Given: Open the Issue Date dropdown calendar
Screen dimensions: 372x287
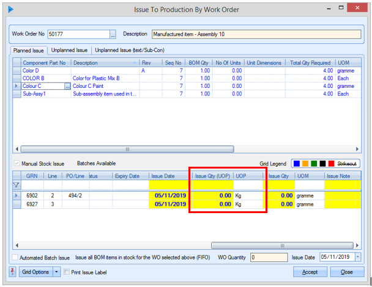Looking at the screenshot, I should (x=357, y=258).
